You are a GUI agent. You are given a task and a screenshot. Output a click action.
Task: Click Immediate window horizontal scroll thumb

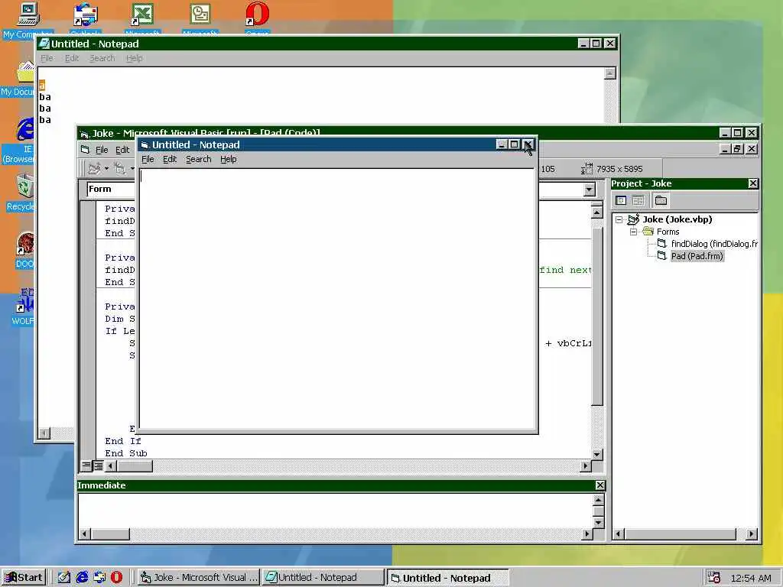pyautogui.click(x=110, y=534)
